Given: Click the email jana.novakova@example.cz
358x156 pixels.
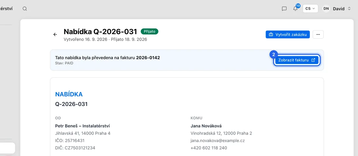Looking at the screenshot, I should pyautogui.click(x=218, y=140).
